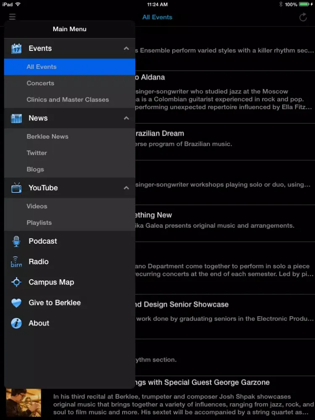The height and width of the screenshot is (420, 315).
Task: Open Berklee News item
Action: [70, 136]
